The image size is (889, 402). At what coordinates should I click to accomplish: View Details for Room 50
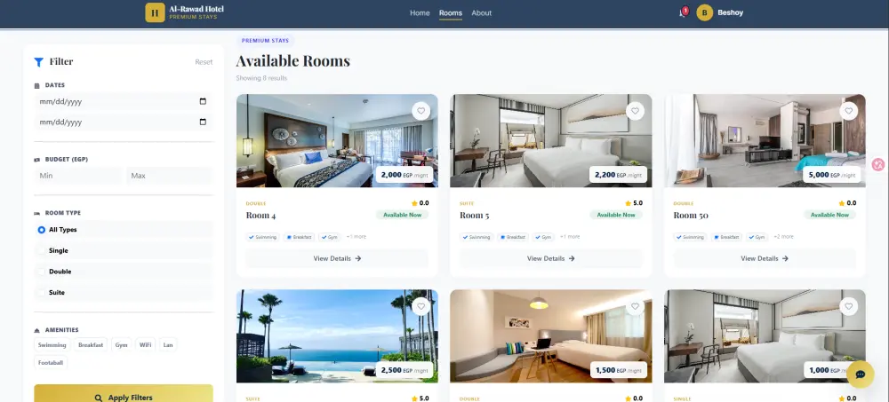[765, 258]
